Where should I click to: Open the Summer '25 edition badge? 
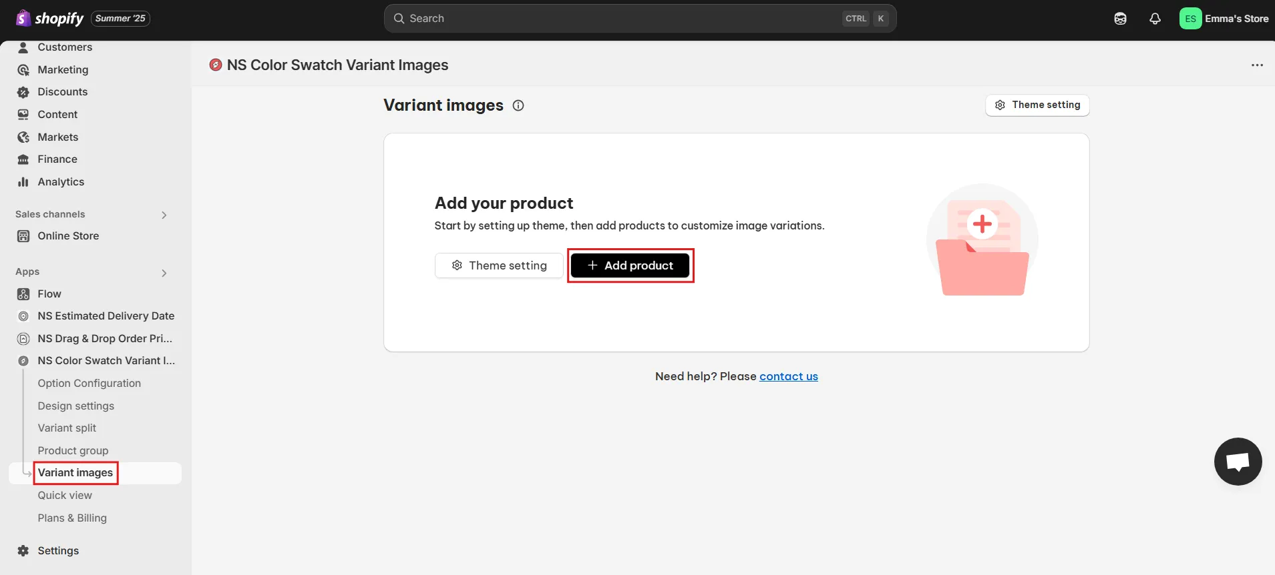tap(120, 18)
